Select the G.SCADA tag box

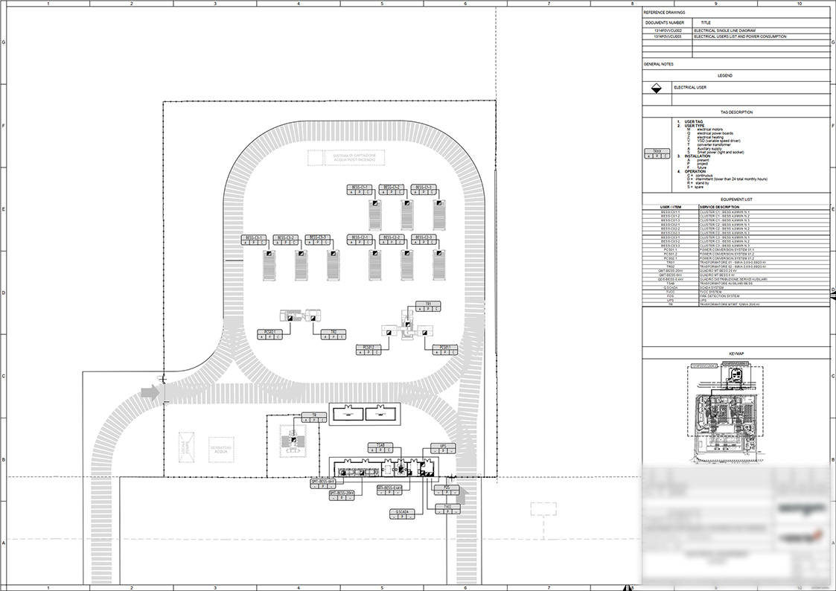pyautogui.click(x=402, y=514)
